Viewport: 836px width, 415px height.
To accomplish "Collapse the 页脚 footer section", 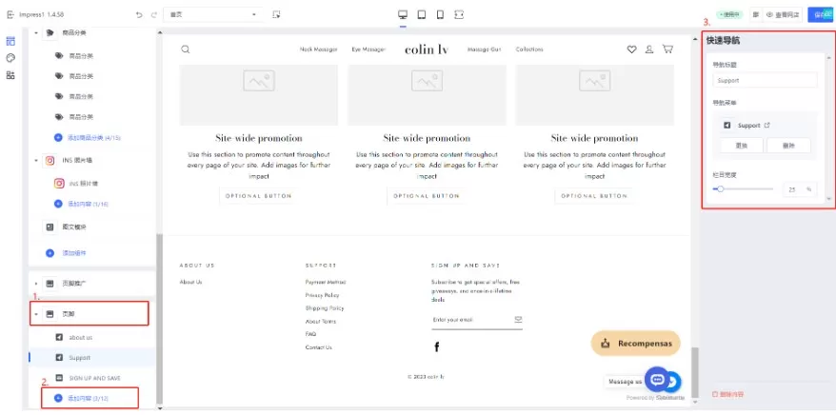I will coord(36,313).
